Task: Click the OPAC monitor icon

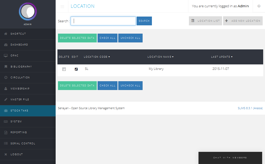Action: pos(6,56)
